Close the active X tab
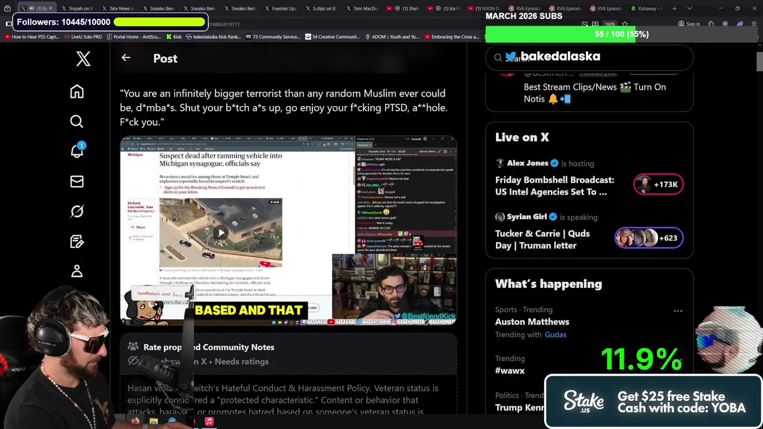 51,8
